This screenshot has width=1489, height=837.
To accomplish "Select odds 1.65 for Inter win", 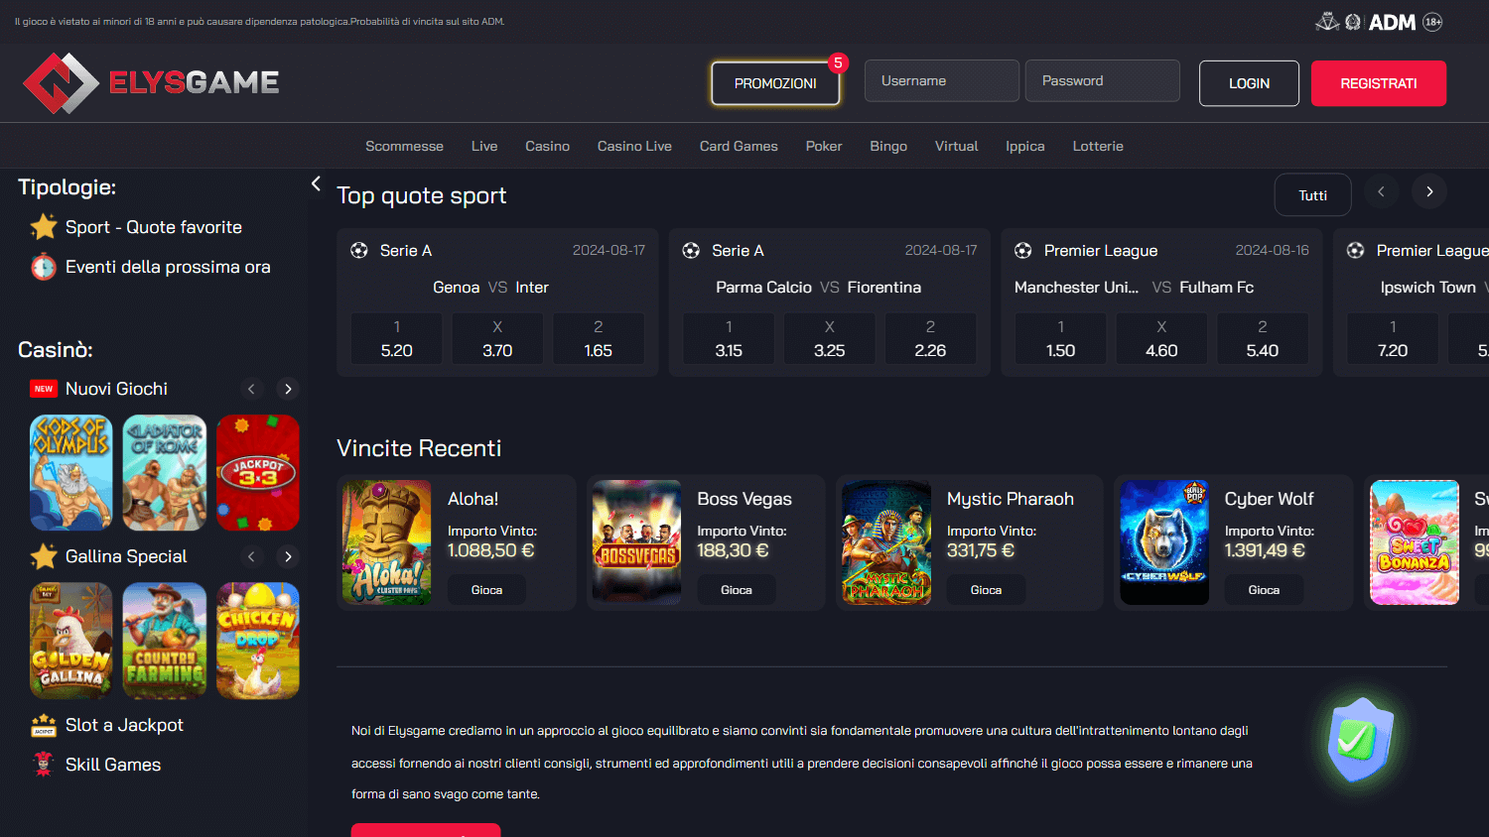I will pos(599,339).
